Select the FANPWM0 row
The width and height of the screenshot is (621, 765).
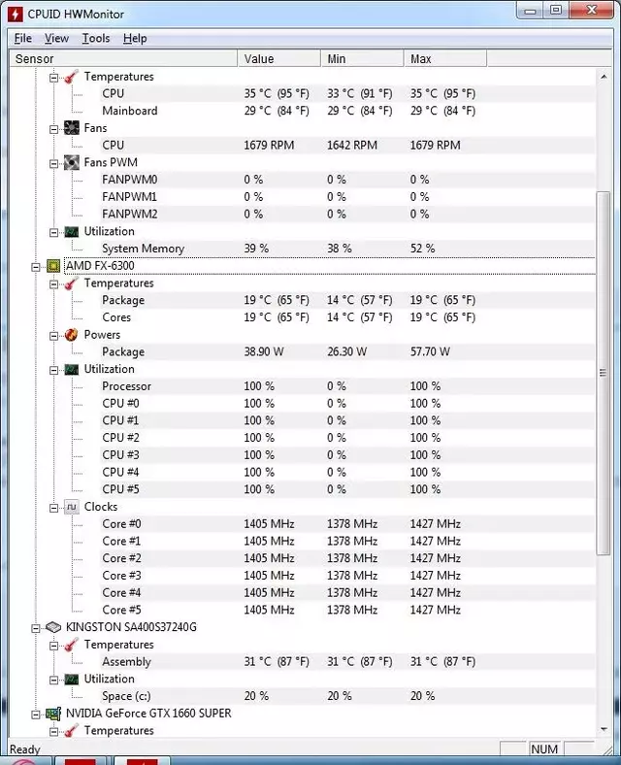348,180
